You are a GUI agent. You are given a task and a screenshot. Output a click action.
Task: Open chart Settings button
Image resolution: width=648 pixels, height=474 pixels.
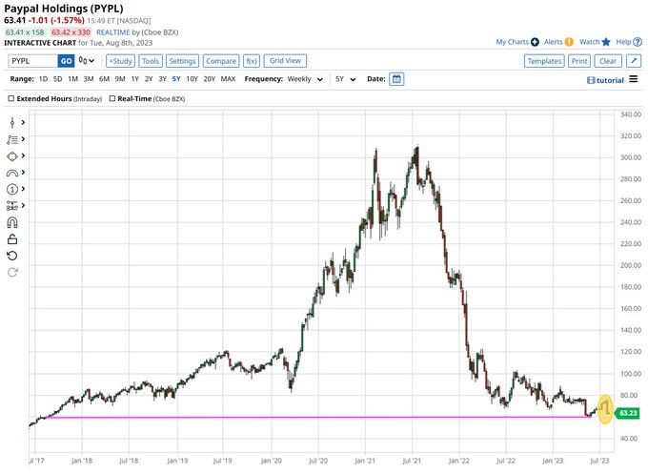pos(182,61)
